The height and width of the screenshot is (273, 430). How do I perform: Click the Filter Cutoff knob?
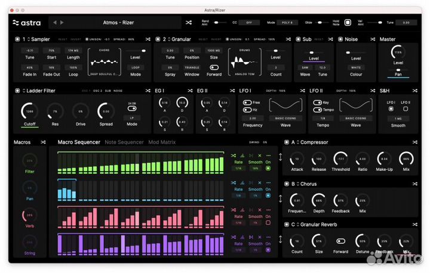[x=29, y=111]
